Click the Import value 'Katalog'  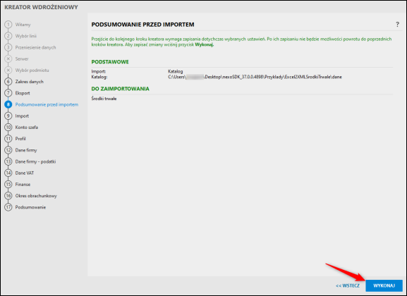click(x=176, y=71)
